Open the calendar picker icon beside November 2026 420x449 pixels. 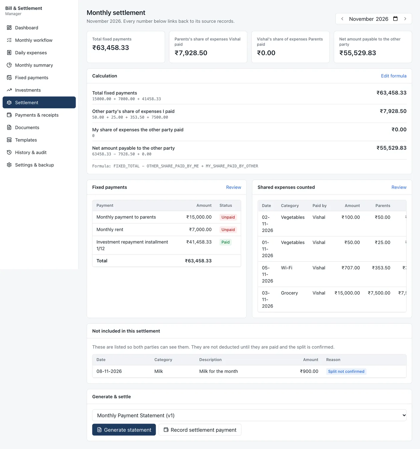[395, 19]
